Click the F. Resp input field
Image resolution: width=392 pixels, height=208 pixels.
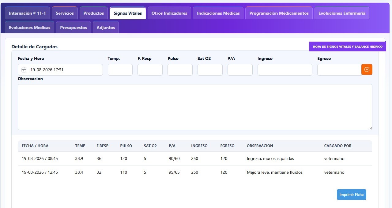pos(150,70)
